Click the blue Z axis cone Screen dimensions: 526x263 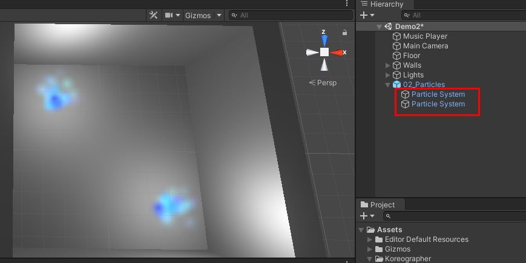[324, 41]
